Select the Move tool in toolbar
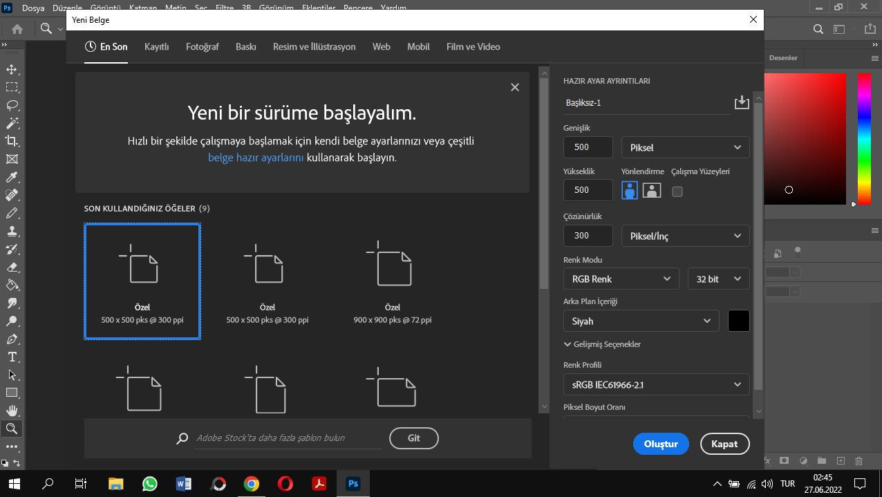 pos(12,69)
